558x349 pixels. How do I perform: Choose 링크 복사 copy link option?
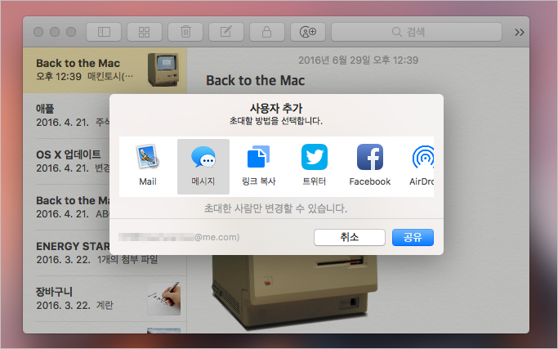(259, 166)
